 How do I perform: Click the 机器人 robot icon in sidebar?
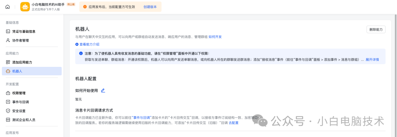(x=8, y=71)
